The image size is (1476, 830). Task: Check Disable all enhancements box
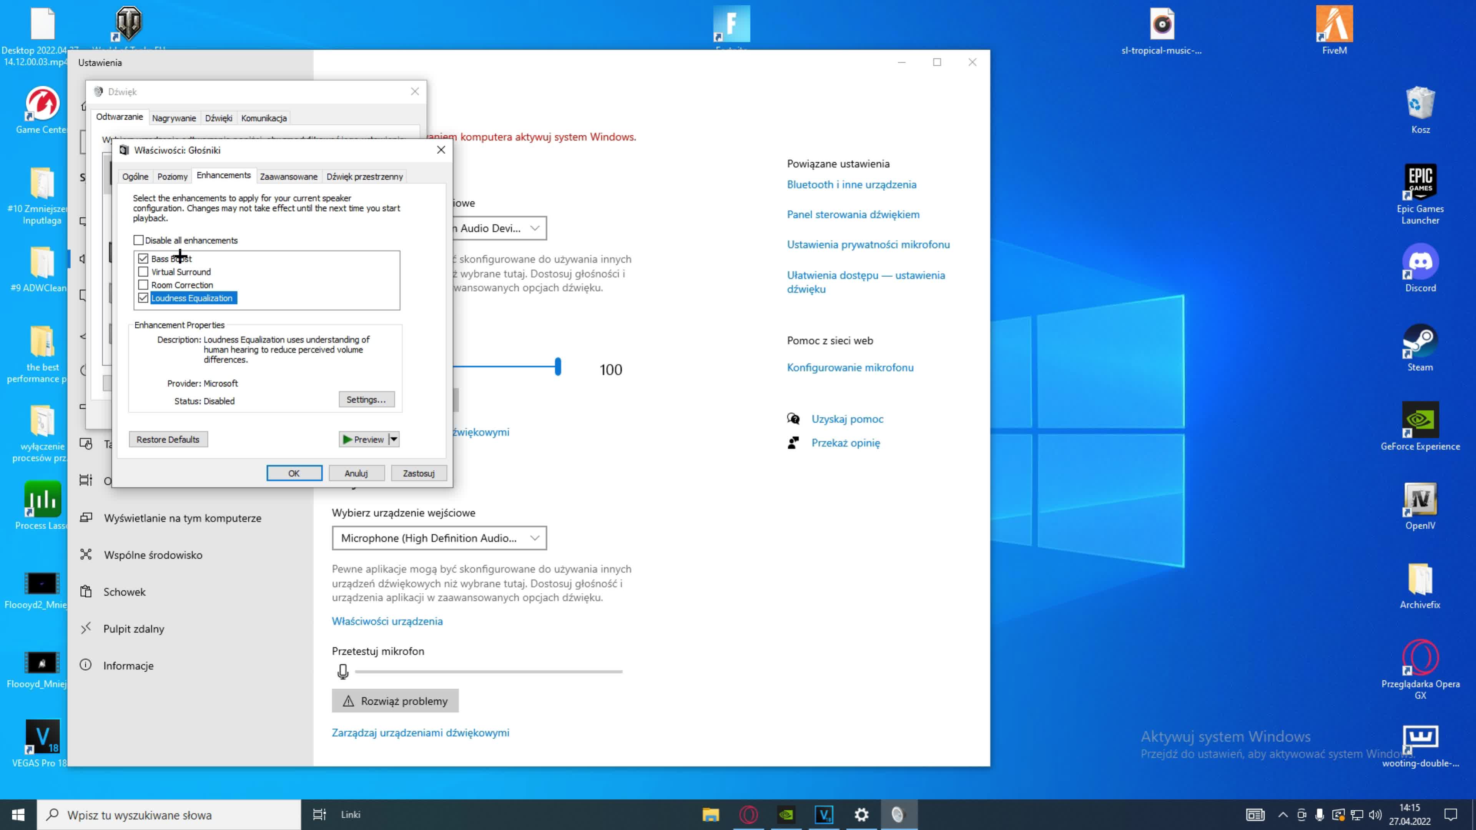pos(139,240)
